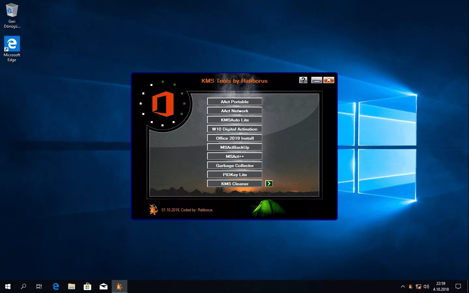Launch Edge from the taskbar
Image resolution: width=469 pixels, height=293 pixels.
click(56, 286)
